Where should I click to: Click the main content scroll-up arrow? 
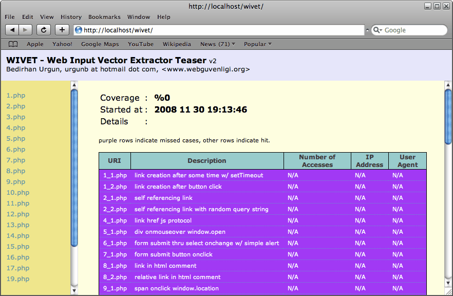(x=448, y=85)
